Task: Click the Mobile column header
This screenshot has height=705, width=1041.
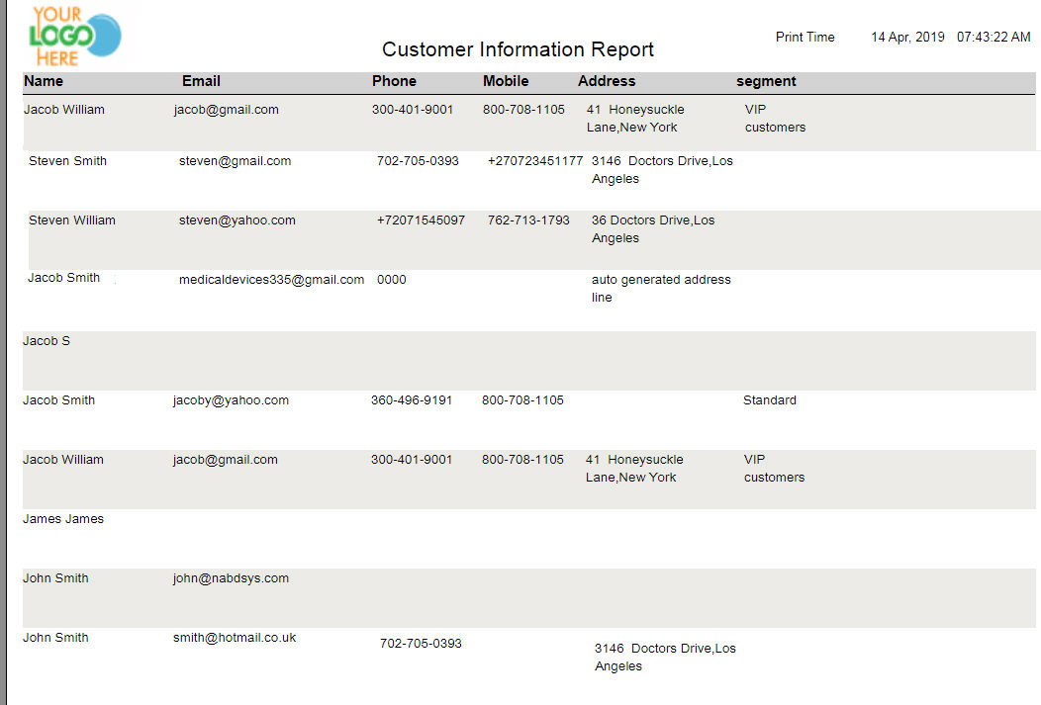Action: [506, 82]
